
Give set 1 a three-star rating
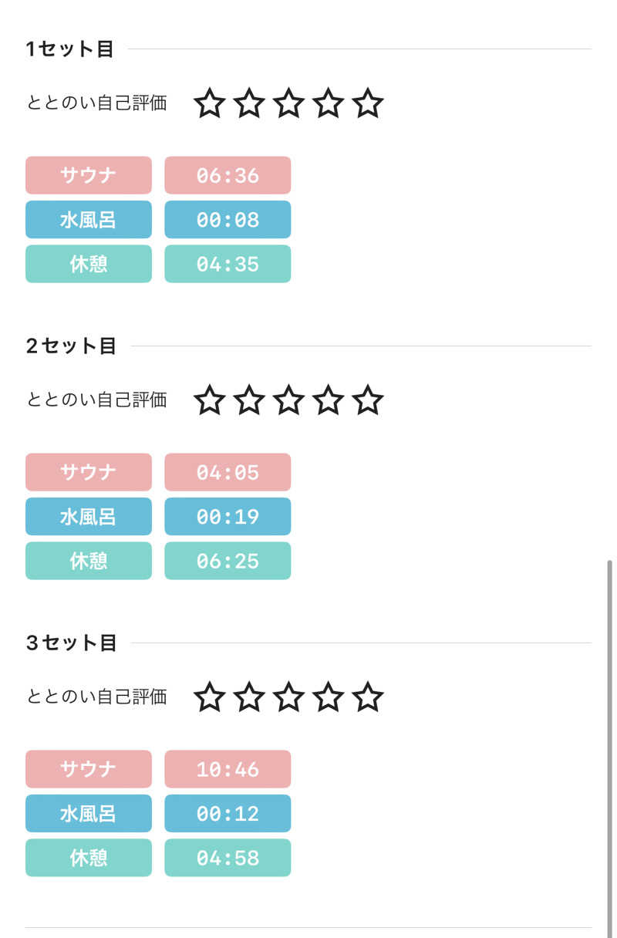(288, 103)
